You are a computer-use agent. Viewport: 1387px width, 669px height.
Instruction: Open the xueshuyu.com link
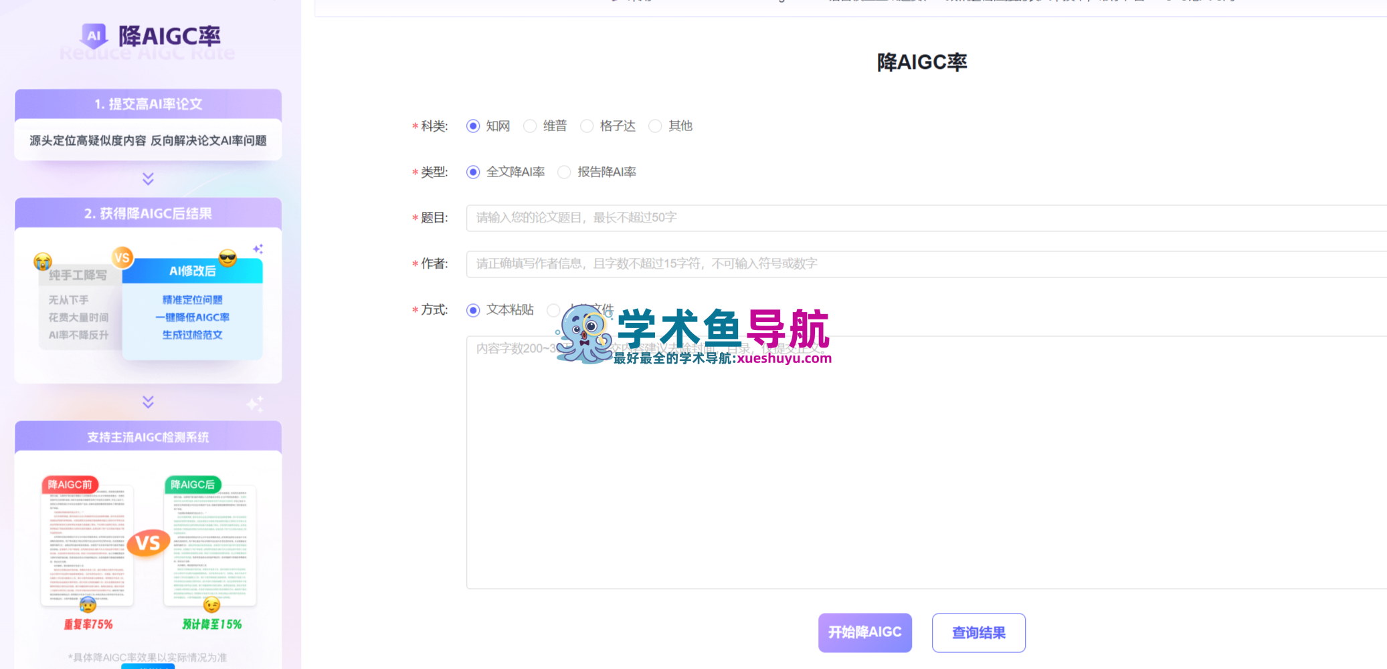click(783, 357)
